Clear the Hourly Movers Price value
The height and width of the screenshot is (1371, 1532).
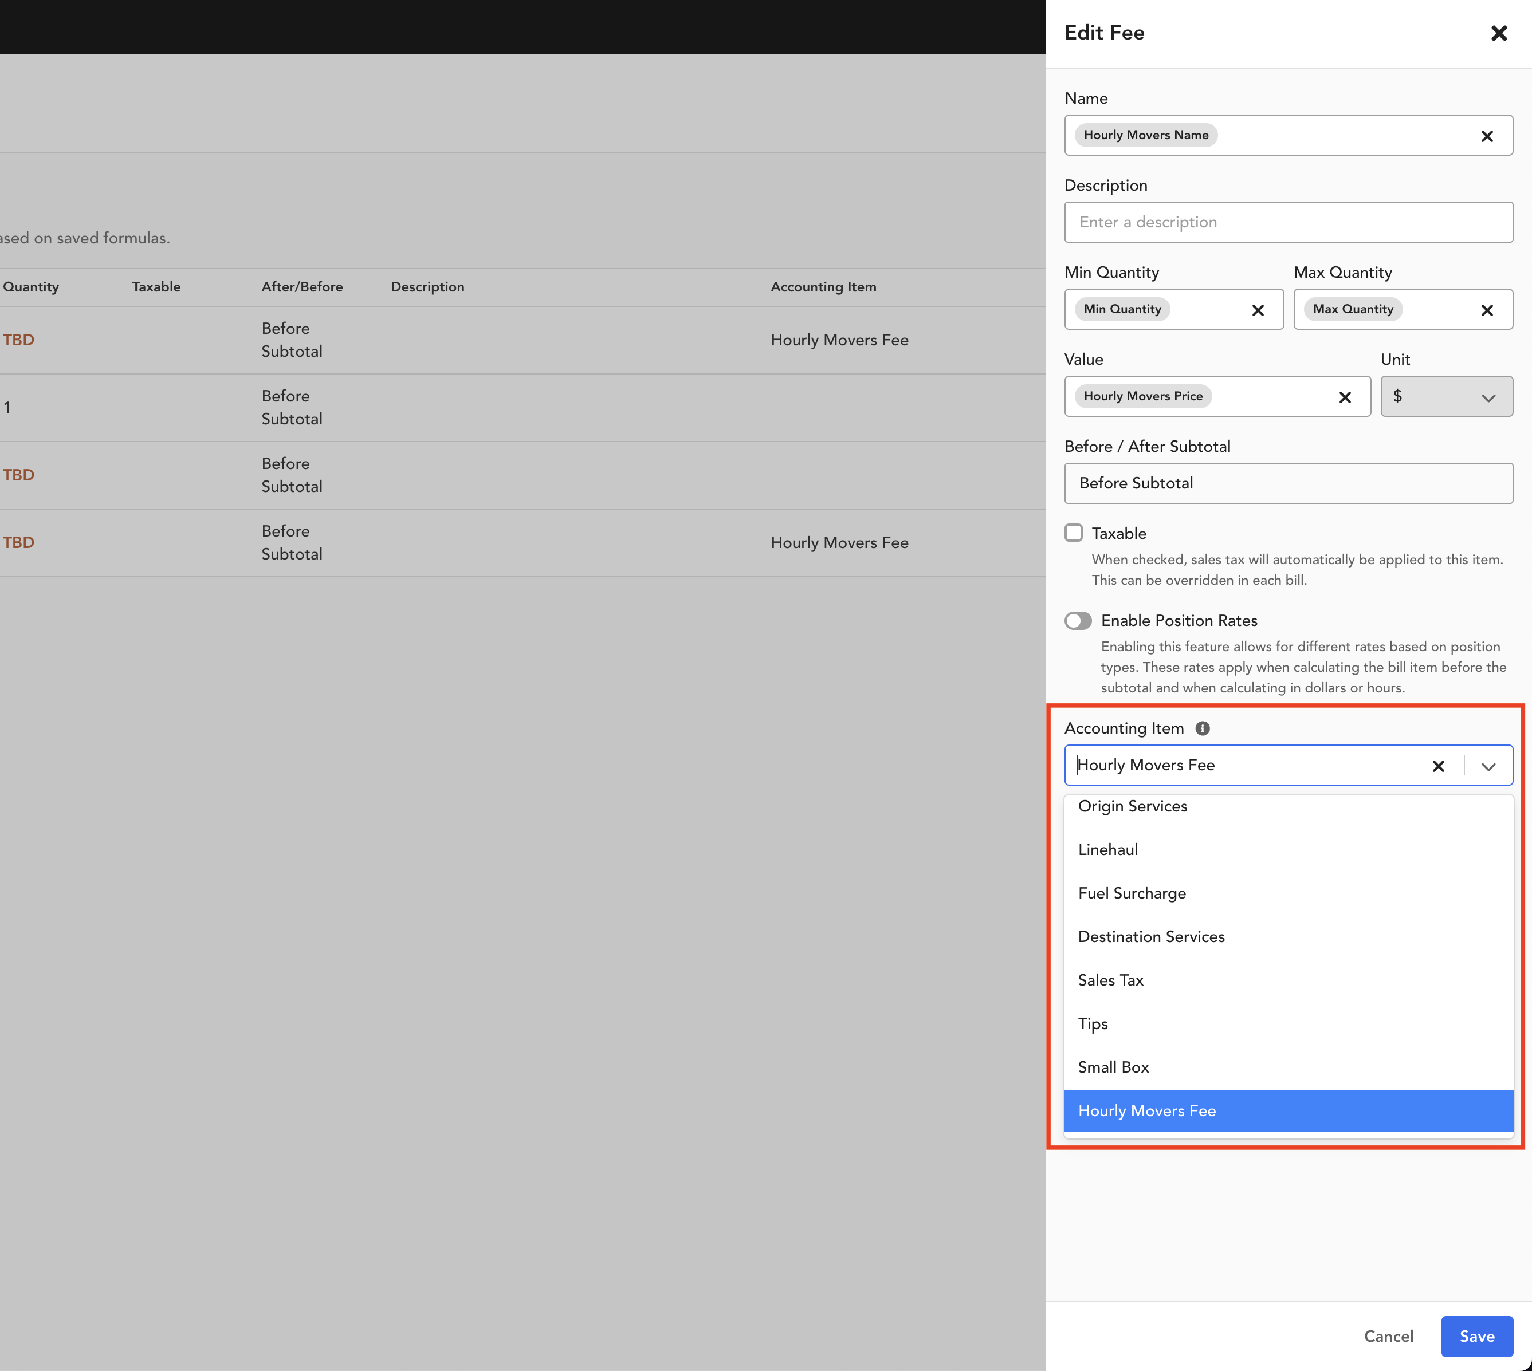(1344, 397)
